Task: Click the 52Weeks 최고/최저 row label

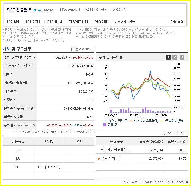Action: [x=18, y=66]
